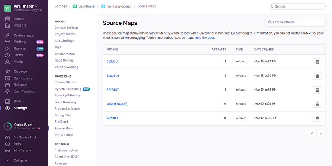Click the Profiling icon in sidebar
The width and height of the screenshot is (332, 166).
pos(8,42)
